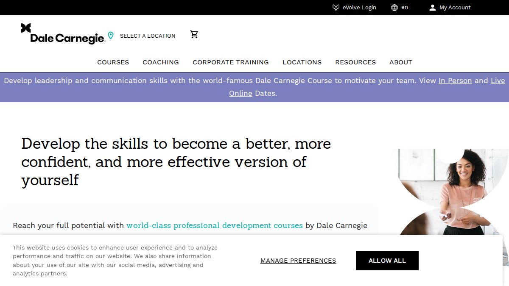Click Allow All cookies button

coord(387,261)
